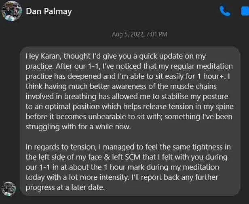
Task: Click the small sender avatar beside the message
Action: pos(9,189)
